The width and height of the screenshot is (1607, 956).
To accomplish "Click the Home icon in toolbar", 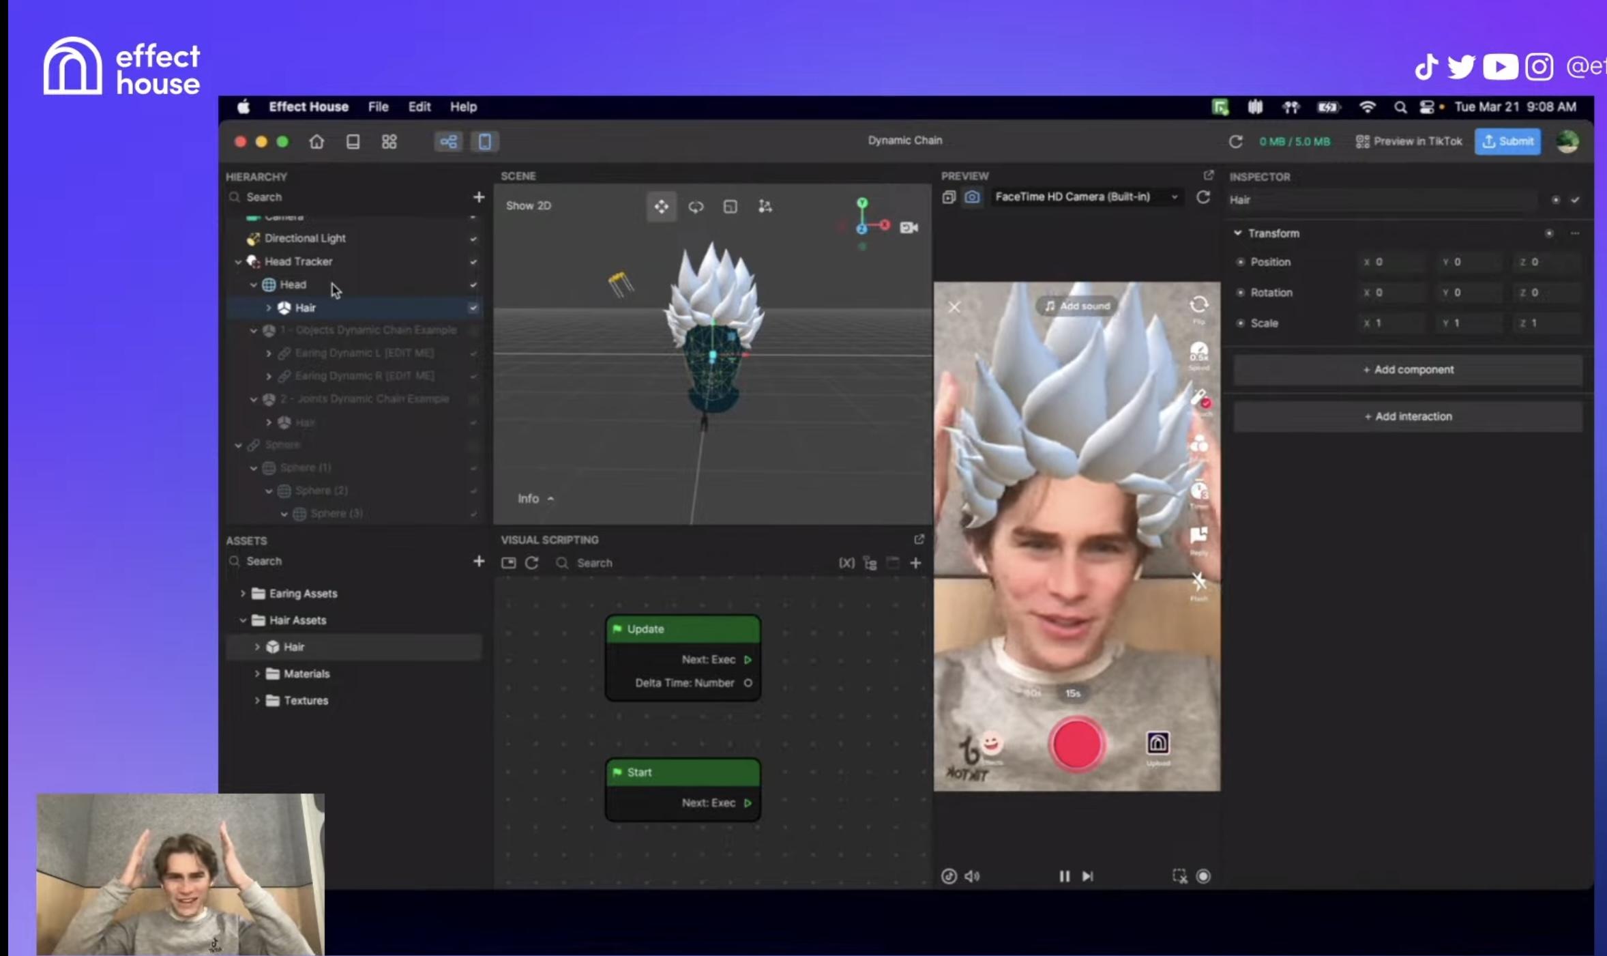I will click(316, 141).
